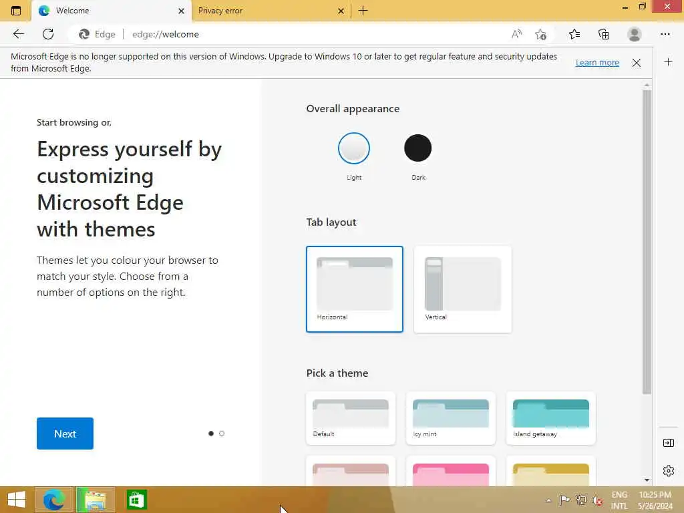Open the Store app from taskbar
The image size is (684, 513).
pos(136,500)
